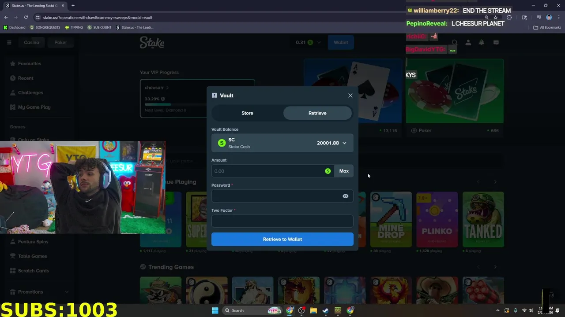Screen dimensions: 565x317
Task: Select the Retrieve tab in Vault
Action: tap(317, 113)
